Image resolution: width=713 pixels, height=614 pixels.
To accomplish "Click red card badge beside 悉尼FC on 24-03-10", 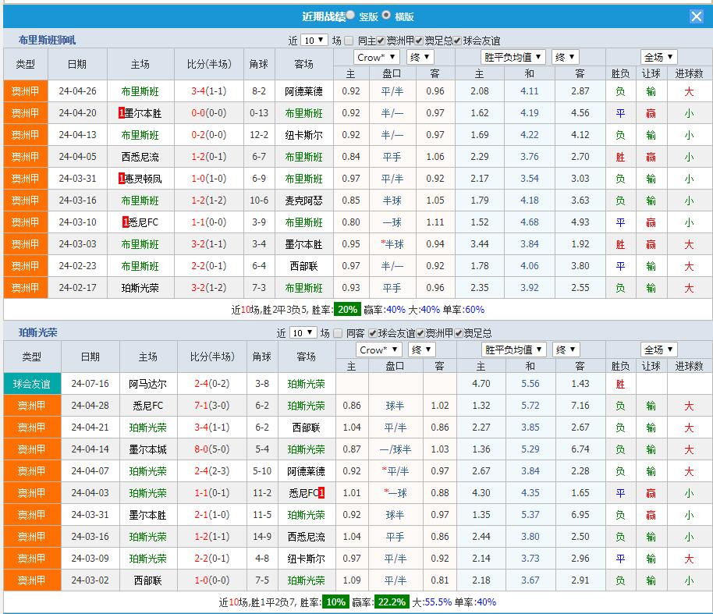I will [x=125, y=222].
